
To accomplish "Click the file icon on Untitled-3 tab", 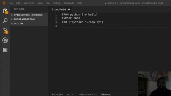I will (x=52, y=10).
